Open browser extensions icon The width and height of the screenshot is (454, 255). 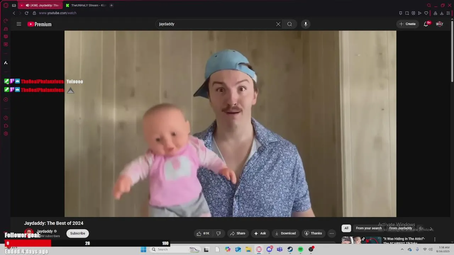435,13
